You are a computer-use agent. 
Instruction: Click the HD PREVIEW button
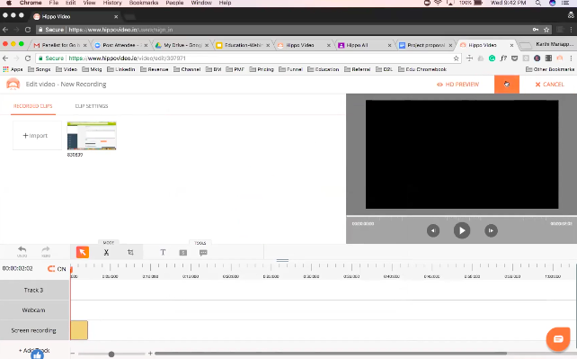tap(457, 85)
